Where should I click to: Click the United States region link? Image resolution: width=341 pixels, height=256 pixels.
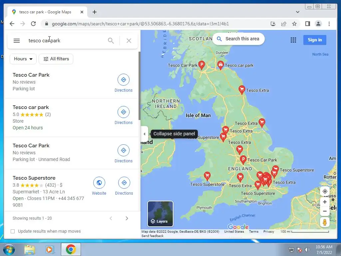pyautogui.click(x=234, y=231)
